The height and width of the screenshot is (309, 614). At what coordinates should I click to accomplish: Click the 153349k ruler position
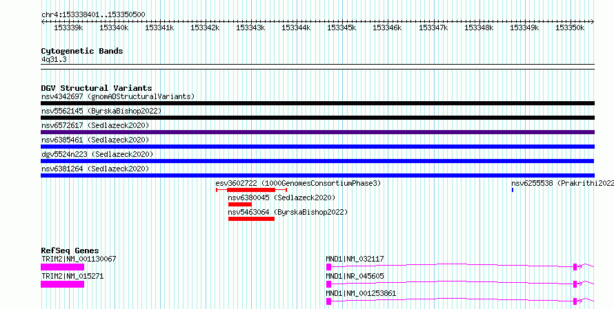click(x=524, y=28)
